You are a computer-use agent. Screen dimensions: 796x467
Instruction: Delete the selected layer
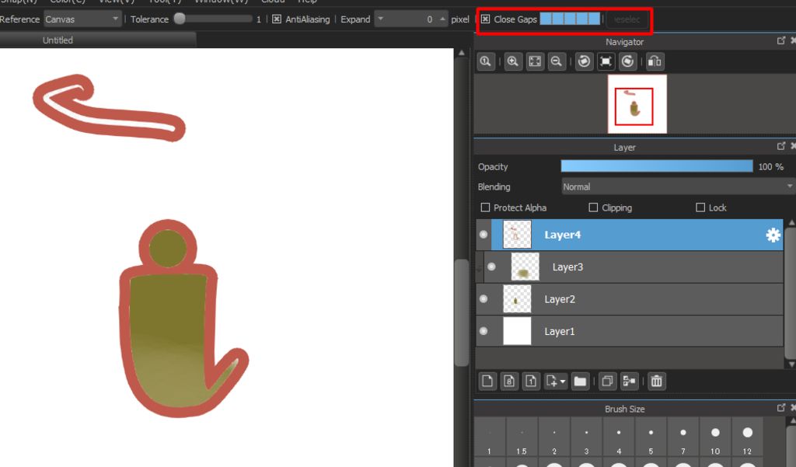pyautogui.click(x=656, y=382)
